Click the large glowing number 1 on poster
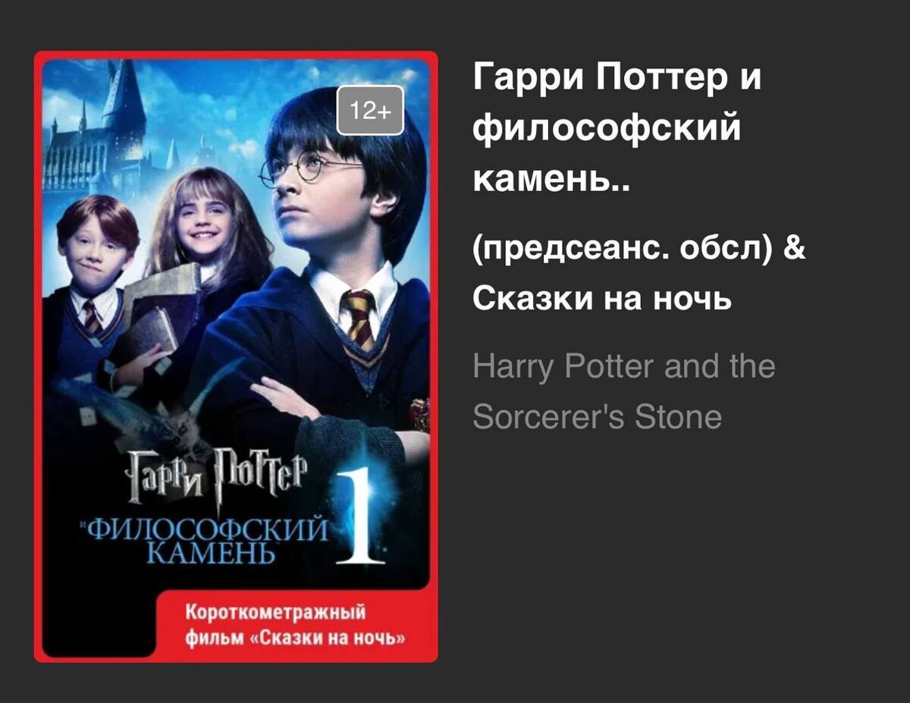 pos(362,517)
